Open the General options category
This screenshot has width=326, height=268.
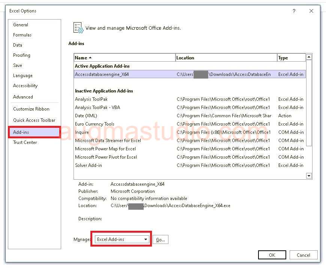(x=21, y=25)
